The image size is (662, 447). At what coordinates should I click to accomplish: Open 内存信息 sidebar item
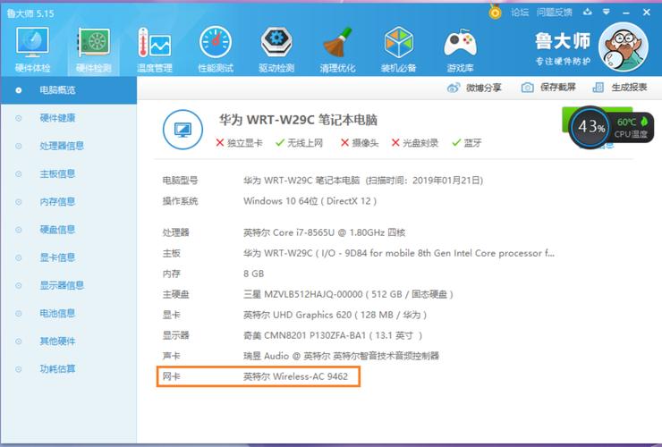[x=68, y=201]
